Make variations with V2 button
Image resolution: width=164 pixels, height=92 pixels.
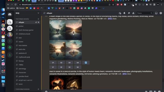61,67
